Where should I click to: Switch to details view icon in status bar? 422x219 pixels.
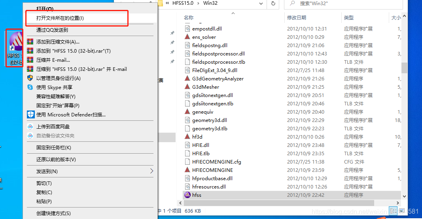(x=394, y=211)
